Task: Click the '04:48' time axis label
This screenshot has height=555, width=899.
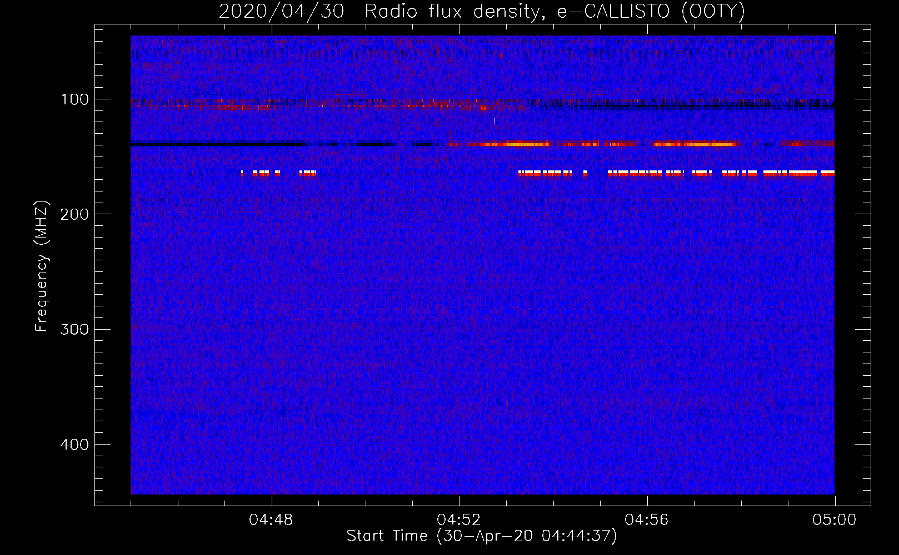Action: point(271,520)
